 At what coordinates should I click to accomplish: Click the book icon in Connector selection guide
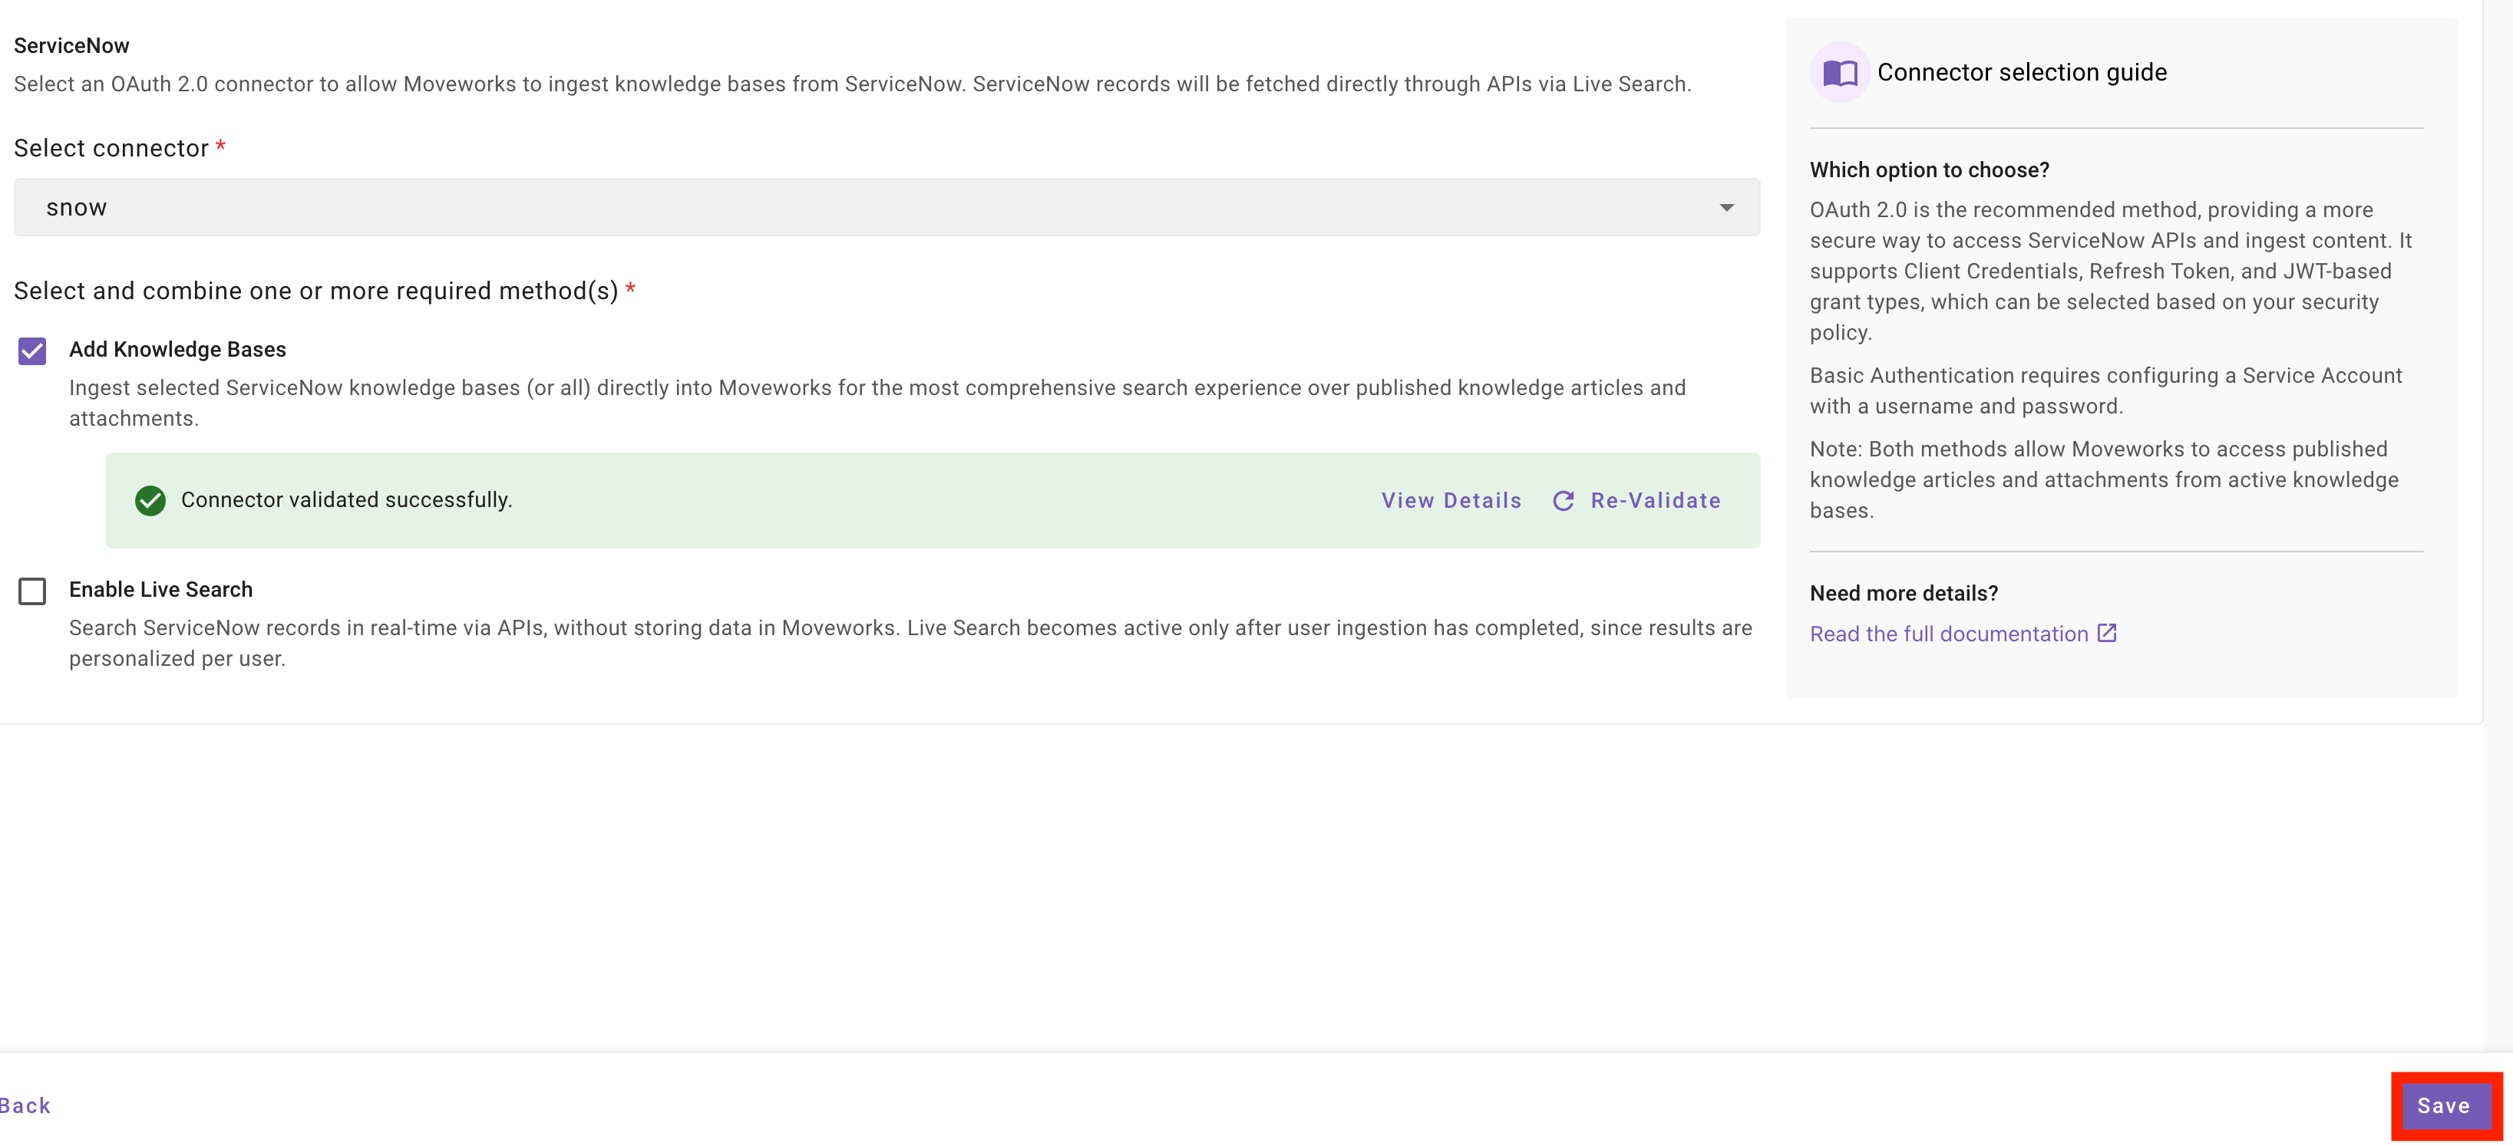point(1839,72)
